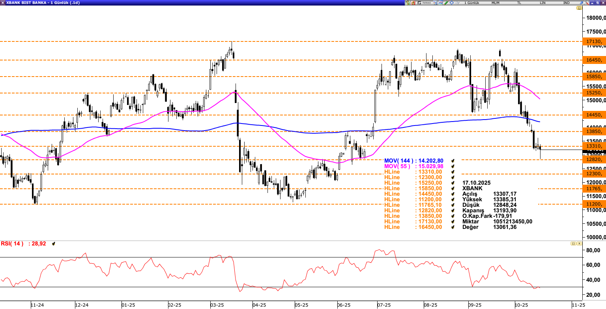Click the 10-25 label on the date axis
The height and width of the screenshot is (309, 606).
(521, 305)
